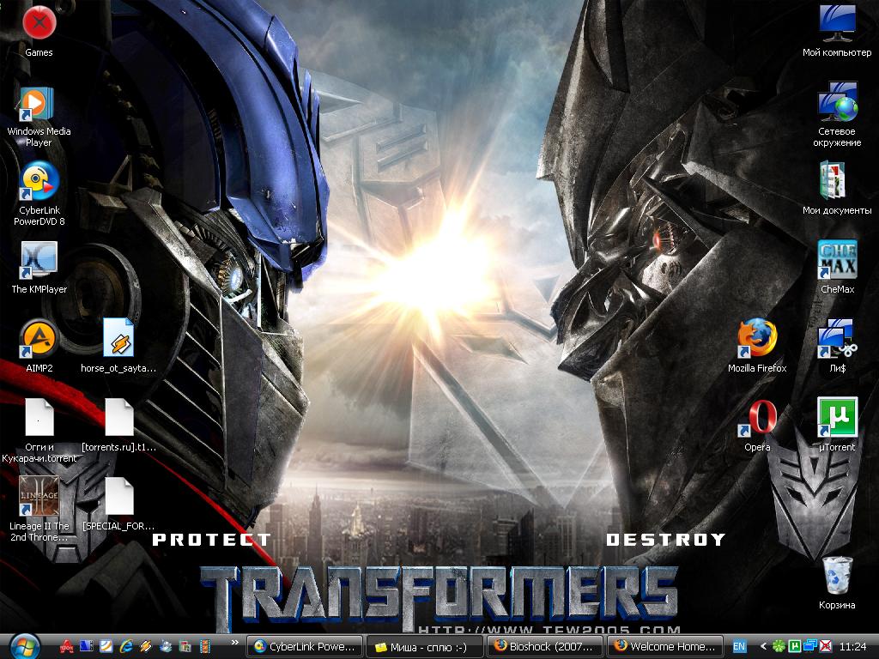The height and width of the screenshot is (659, 879).
Task: Open Мой компьютер on the desktop
Action: (837, 24)
